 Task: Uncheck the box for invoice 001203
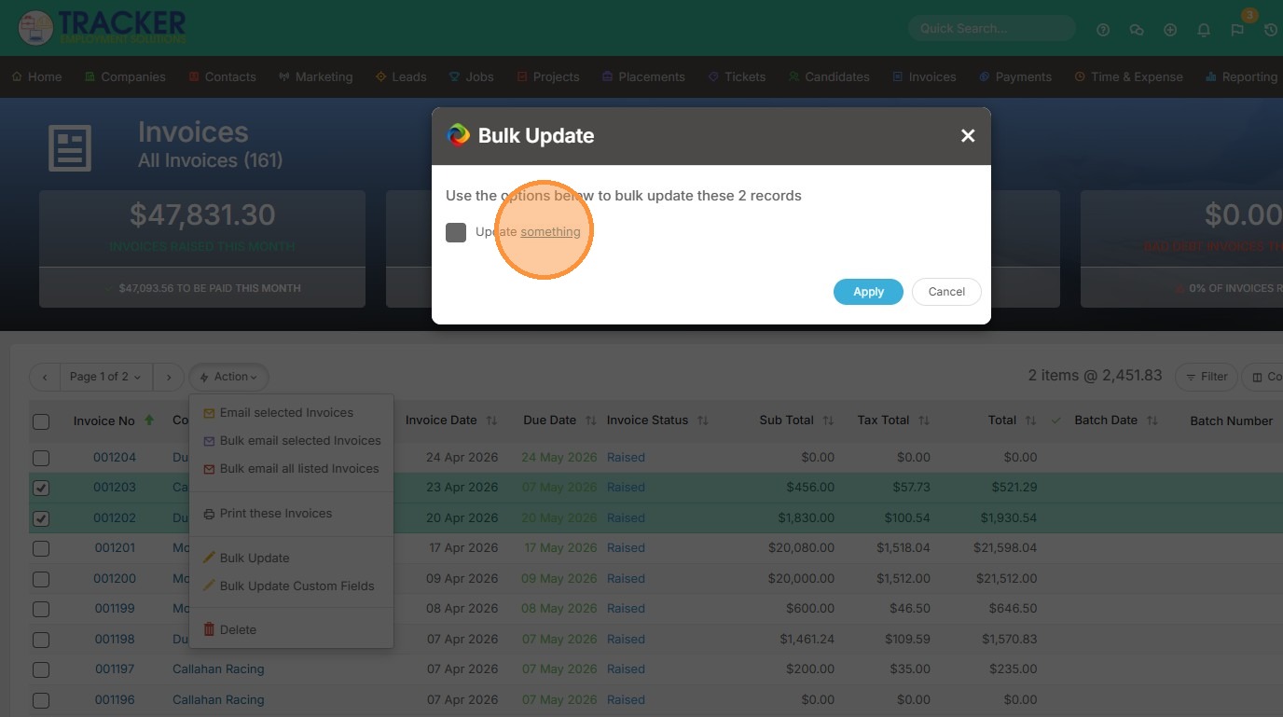point(41,488)
